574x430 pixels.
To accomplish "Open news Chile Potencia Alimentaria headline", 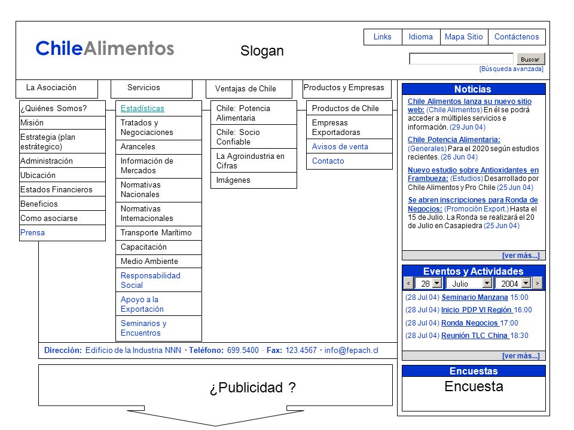I will (x=454, y=140).
